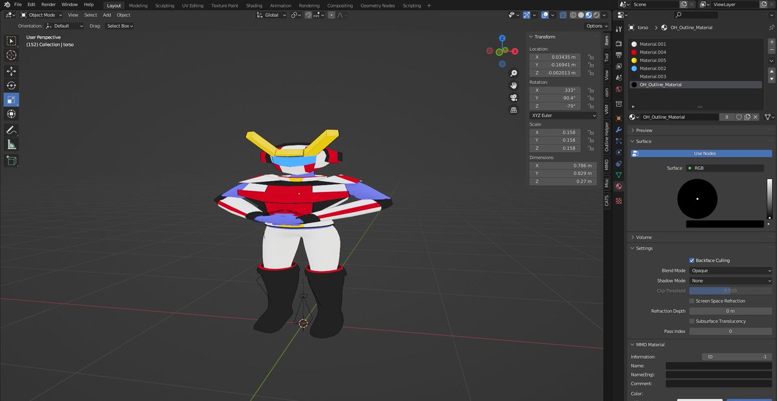
Task: Open the Geometry Nodes workspace tab
Action: [x=377, y=5]
